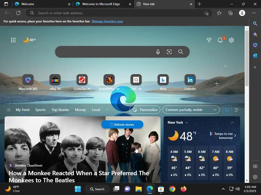This screenshot has height=195, width=261.
Task: Open the LinkedIn quick link tile
Action: [x=190, y=83]
